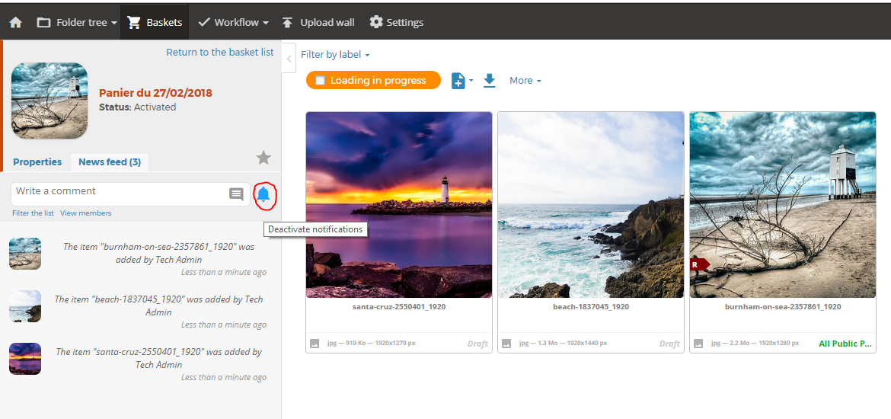The height and width of the screenshot is (419, 891).
Task: Expand the Folder tree dropdown
Action: coord(77,23)
